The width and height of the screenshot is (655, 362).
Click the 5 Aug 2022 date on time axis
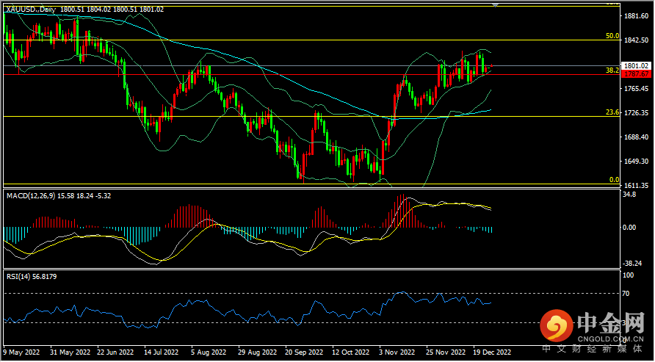(206, 352)
